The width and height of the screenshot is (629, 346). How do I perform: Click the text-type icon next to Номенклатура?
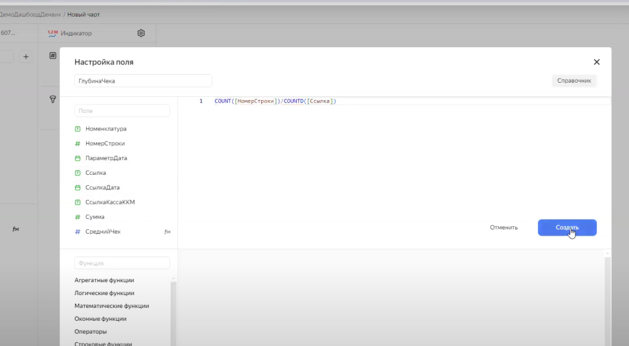77,129
